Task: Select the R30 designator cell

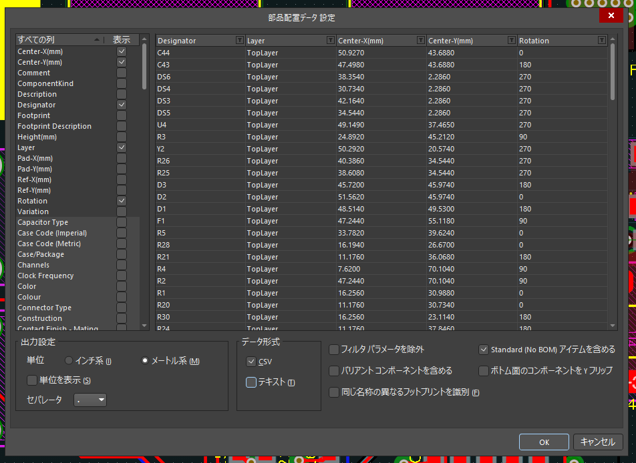Action: coord(200,317)
